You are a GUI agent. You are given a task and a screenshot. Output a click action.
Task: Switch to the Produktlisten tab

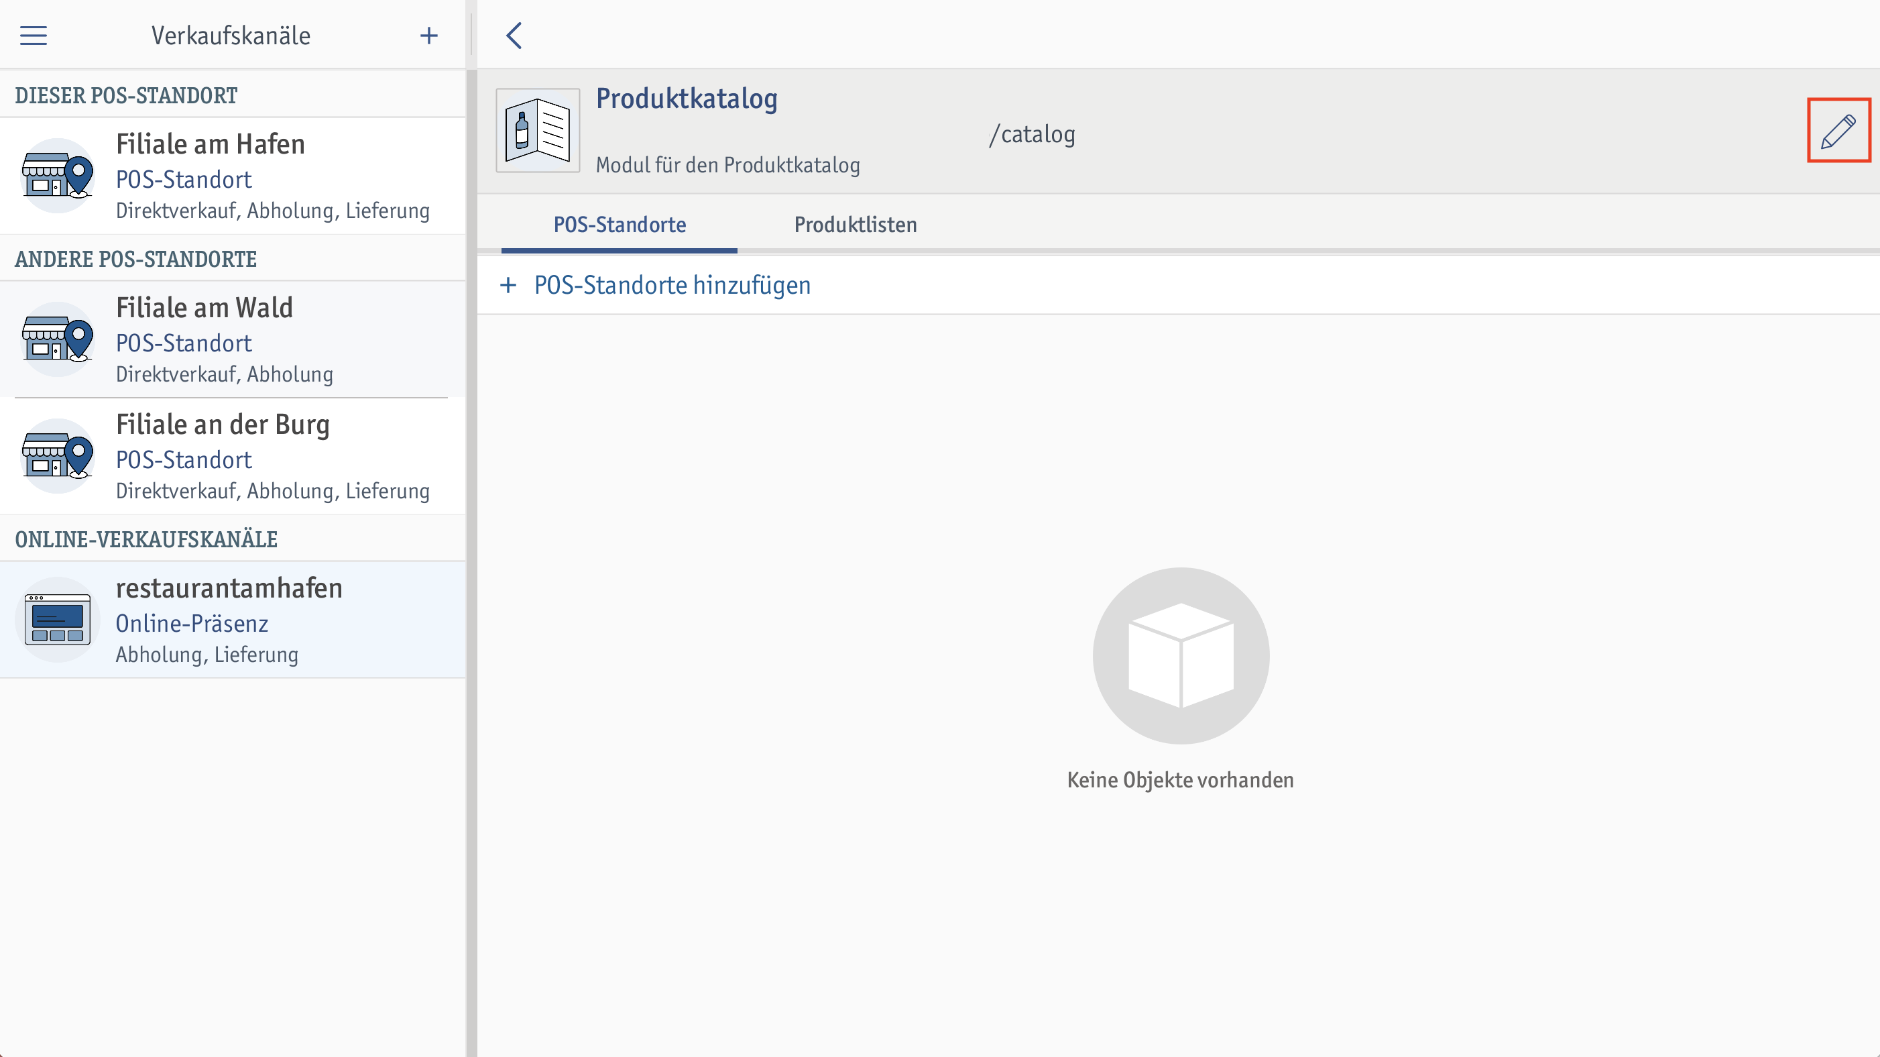click(x=856, y=224)
